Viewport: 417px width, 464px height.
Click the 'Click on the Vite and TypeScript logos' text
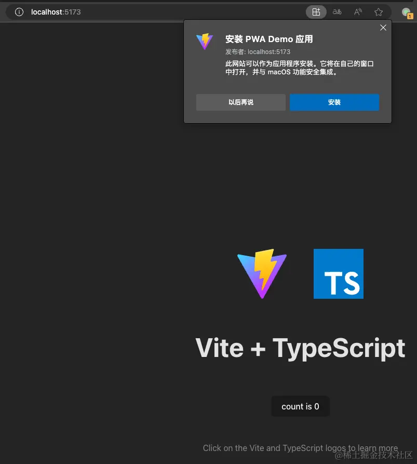pyautogui.click(x=300, y=448)
